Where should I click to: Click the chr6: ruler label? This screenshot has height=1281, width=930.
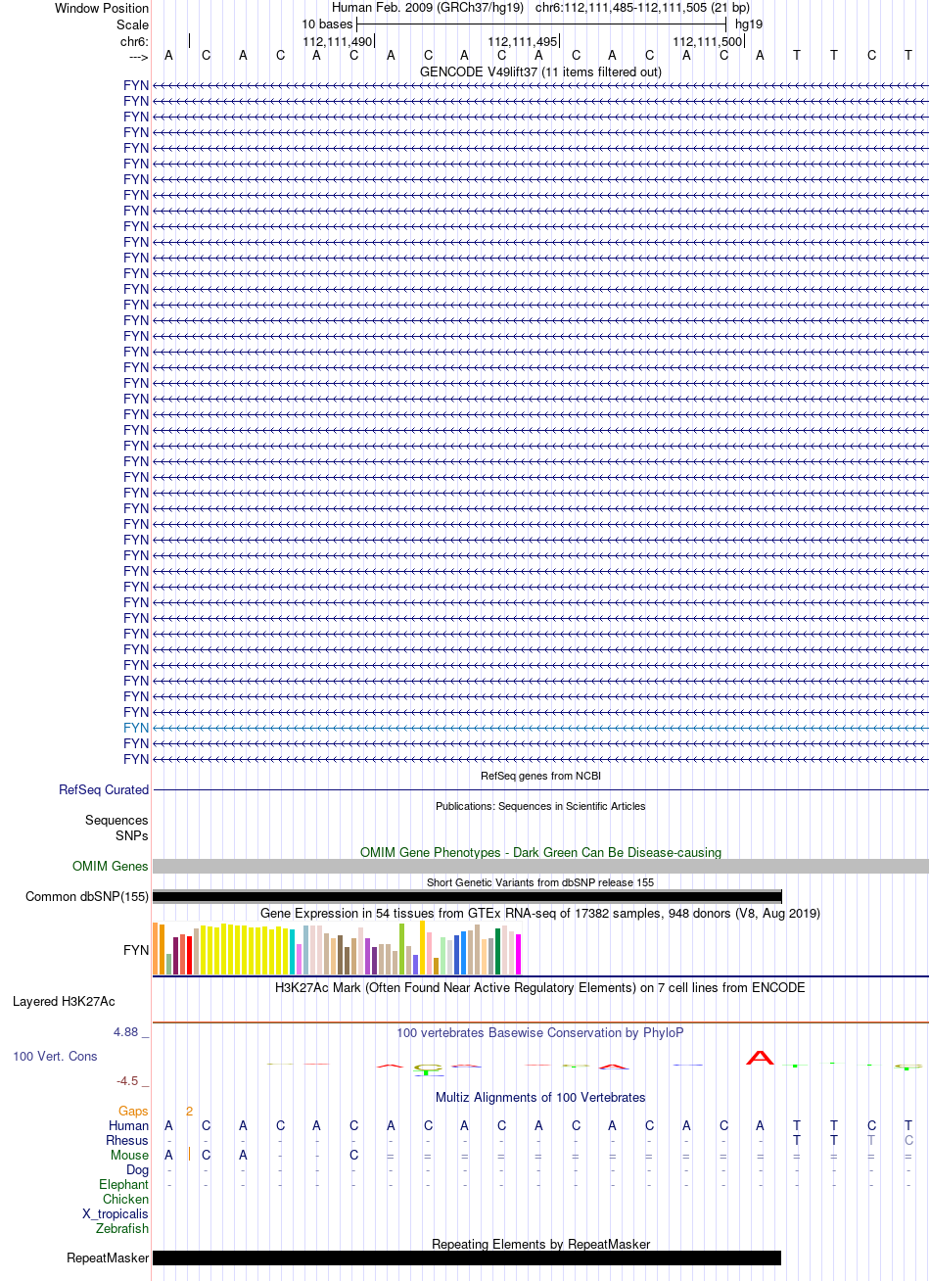pyautogui.click(x=134, y=41)
